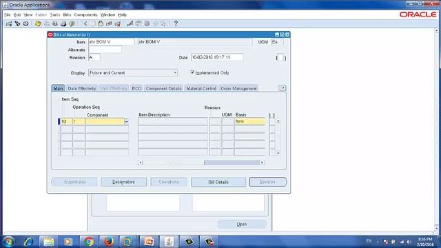
Task: Open the Tools menu
Action: pyautogui.click(x=55, y=14)
